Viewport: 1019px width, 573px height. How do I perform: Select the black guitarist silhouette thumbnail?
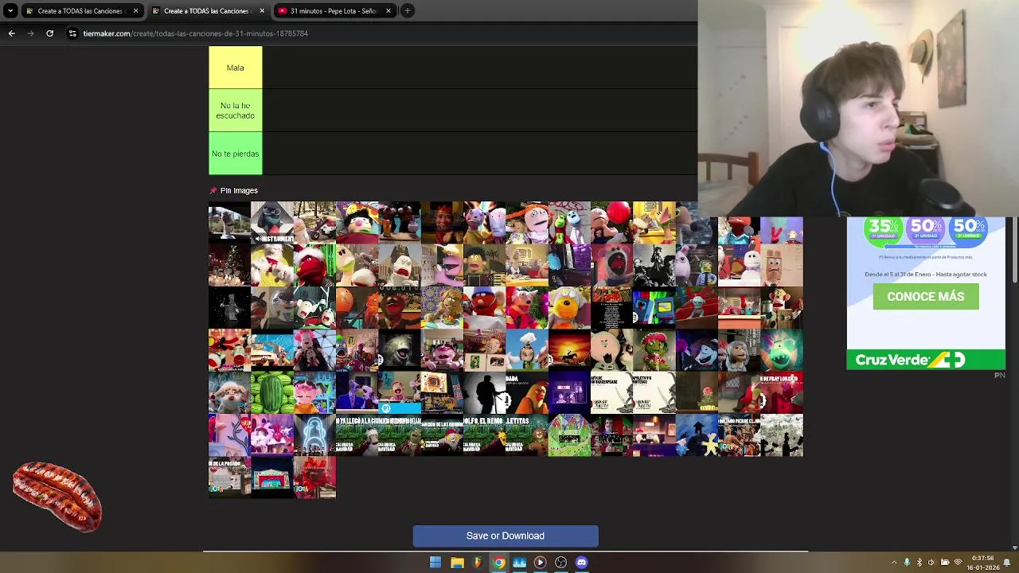(x=484, y=392)
